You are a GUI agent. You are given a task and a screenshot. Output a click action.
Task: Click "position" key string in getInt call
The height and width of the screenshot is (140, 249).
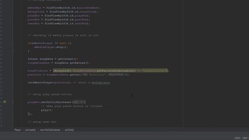[x=97, y=75]
